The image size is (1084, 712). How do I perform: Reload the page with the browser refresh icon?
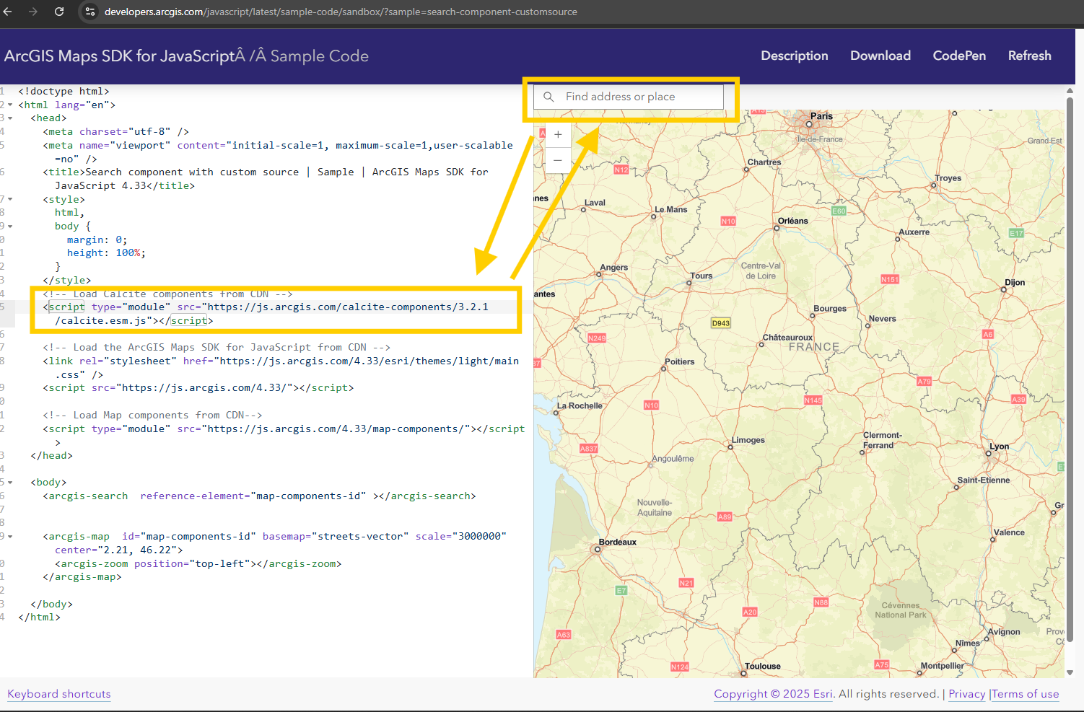[x=59, y=12]
